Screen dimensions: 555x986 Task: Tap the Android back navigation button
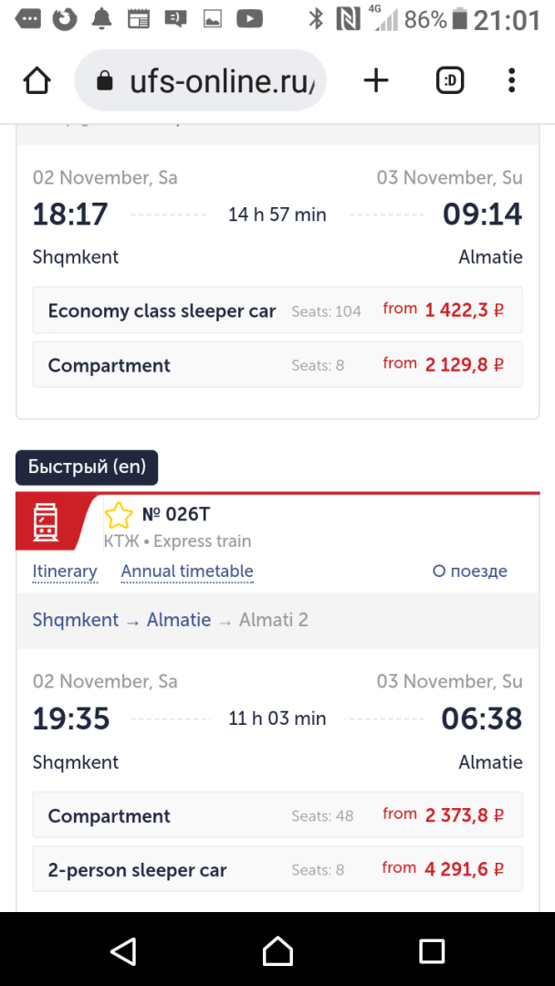point(124,950)
